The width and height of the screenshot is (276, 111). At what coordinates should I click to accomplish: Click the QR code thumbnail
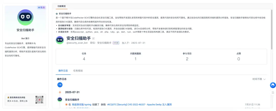pyautogui.click(x=39, y=99)
